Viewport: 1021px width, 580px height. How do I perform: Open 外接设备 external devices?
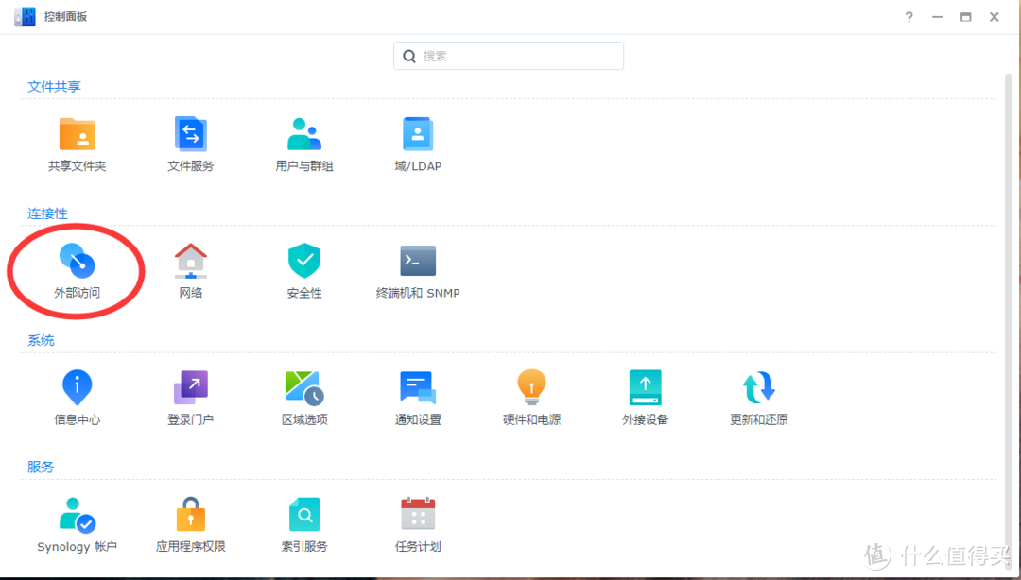[x=645, y=388]
